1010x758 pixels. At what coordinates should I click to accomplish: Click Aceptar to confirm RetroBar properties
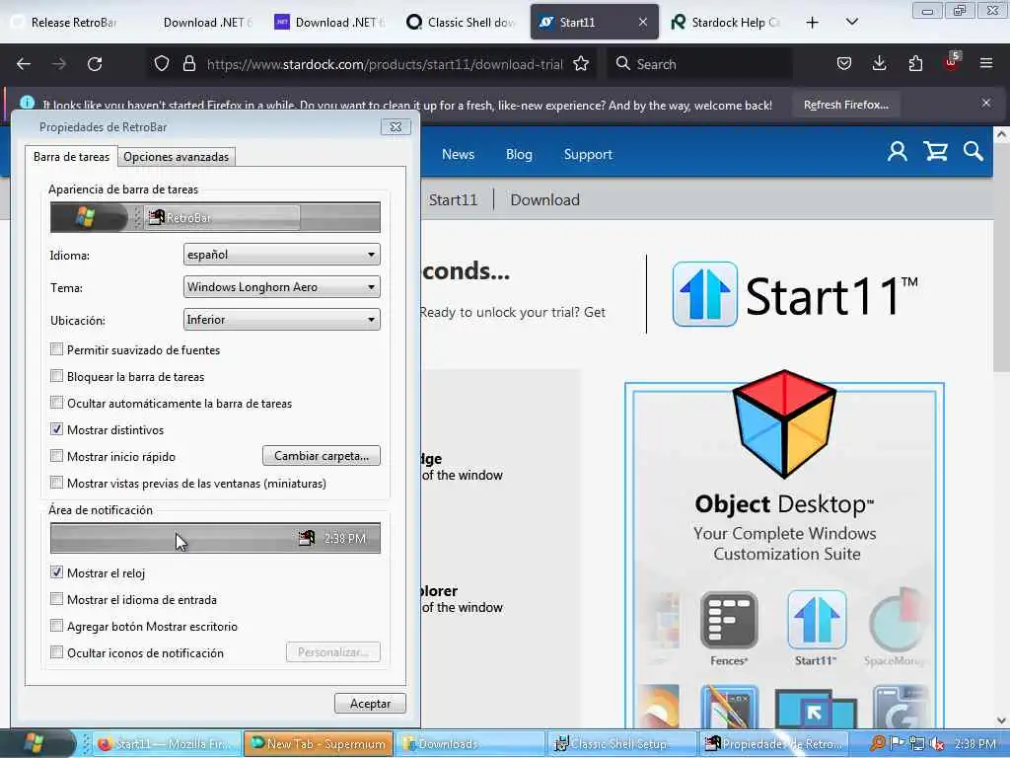pos(371,703)
